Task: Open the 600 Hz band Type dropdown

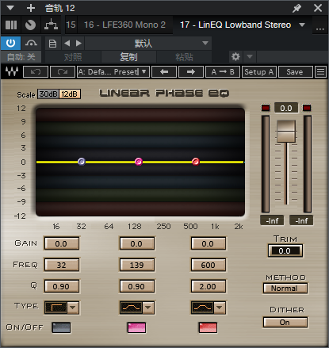Action: click(x=219, y=308)
